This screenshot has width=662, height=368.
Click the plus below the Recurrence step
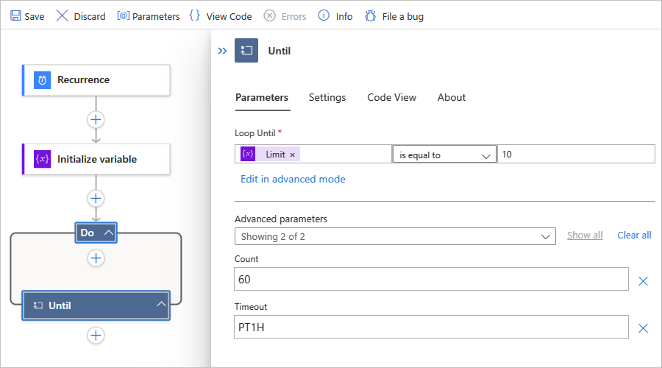click(96, 119)
